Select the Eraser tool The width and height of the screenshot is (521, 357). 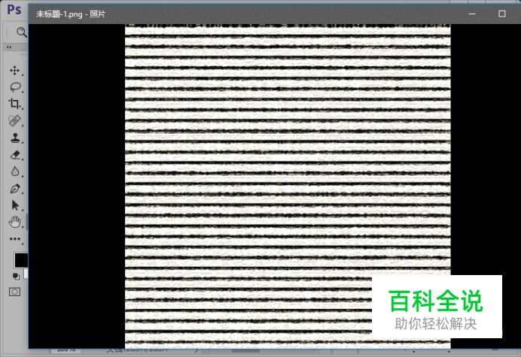[x=15, y=155]
